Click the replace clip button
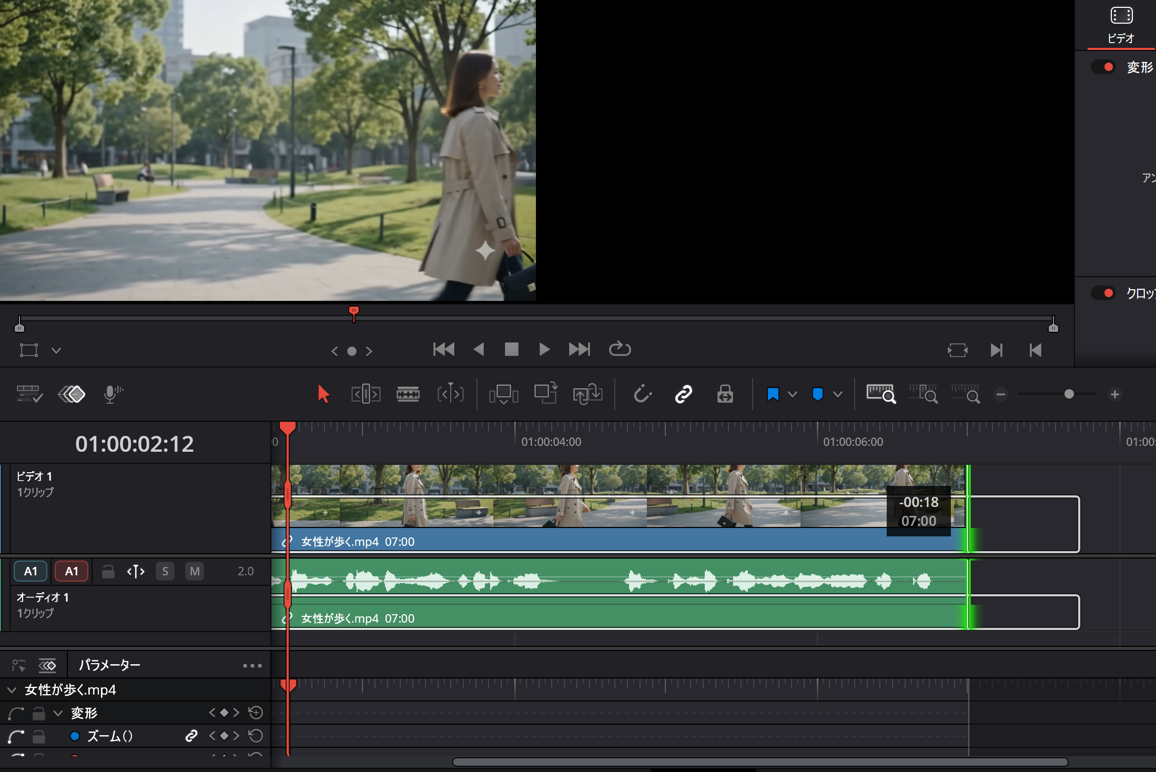Viewport: 1156px width, 772px height. click(x=587, y=394)
